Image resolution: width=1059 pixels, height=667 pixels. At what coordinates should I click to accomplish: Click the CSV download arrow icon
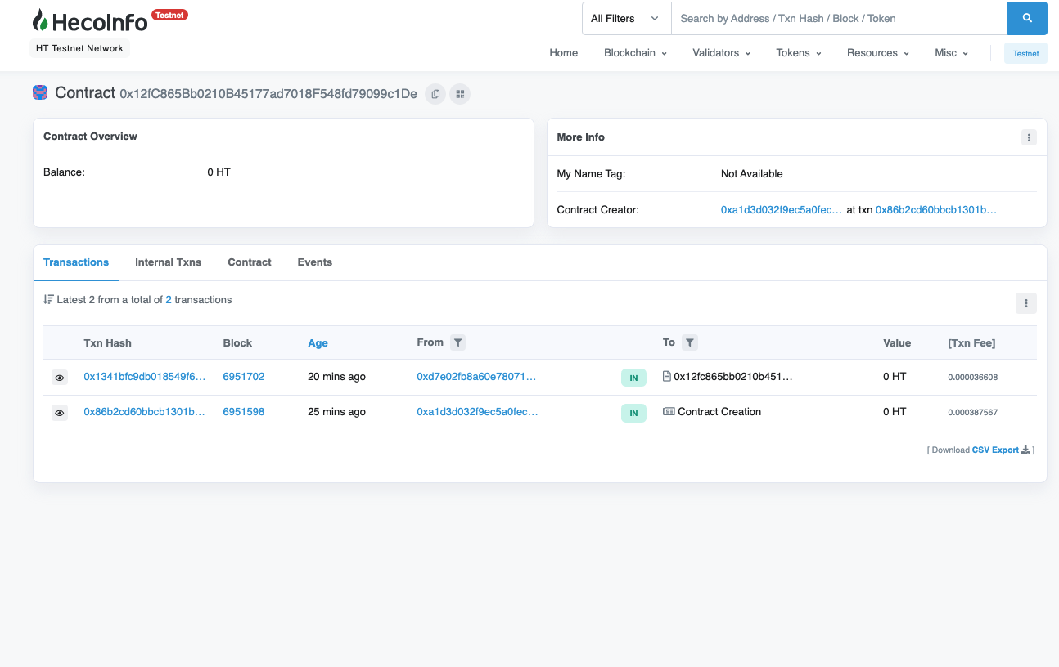[1025, 450]
